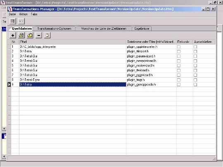Open the Tabs menu
Viewport: 223px width, 167px height.
pyautogui.click(x=34, y=14)
